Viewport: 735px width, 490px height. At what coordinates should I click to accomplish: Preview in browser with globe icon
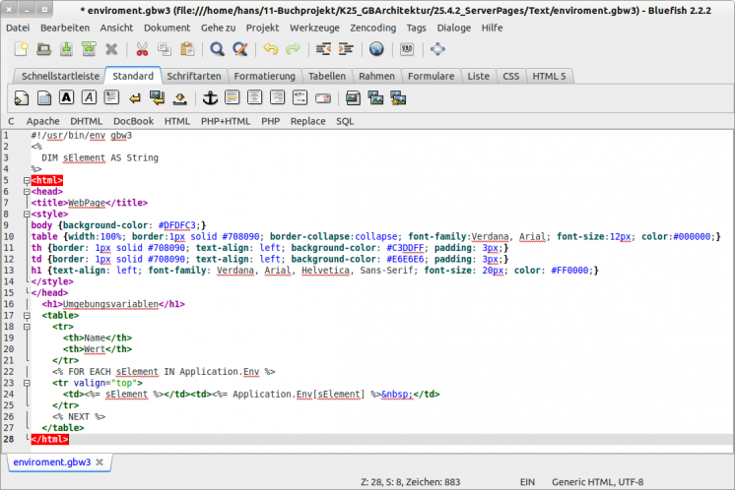tap(376, 48)
